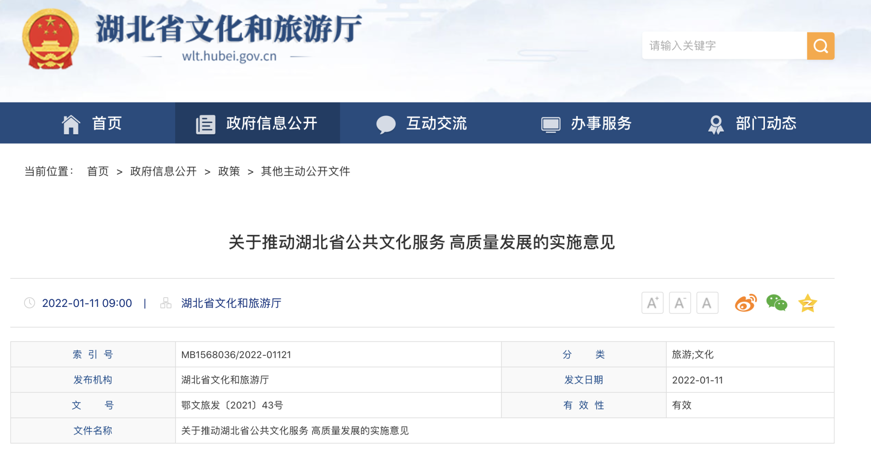The width and height of the screenshot is (871, 471).
Task: Click the file name value in table
Action: [x=295, y=431]
